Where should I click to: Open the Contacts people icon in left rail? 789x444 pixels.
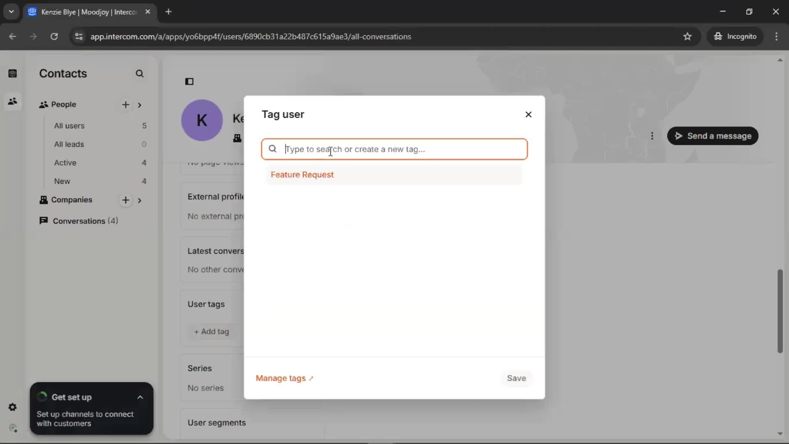(x=12, y=101)
